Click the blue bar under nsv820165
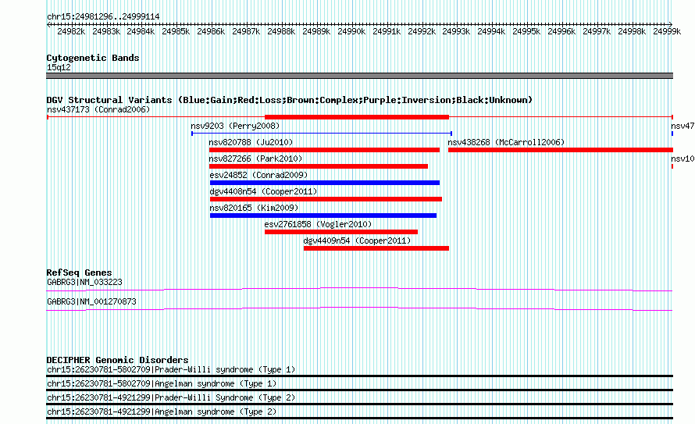 [323, 216]
